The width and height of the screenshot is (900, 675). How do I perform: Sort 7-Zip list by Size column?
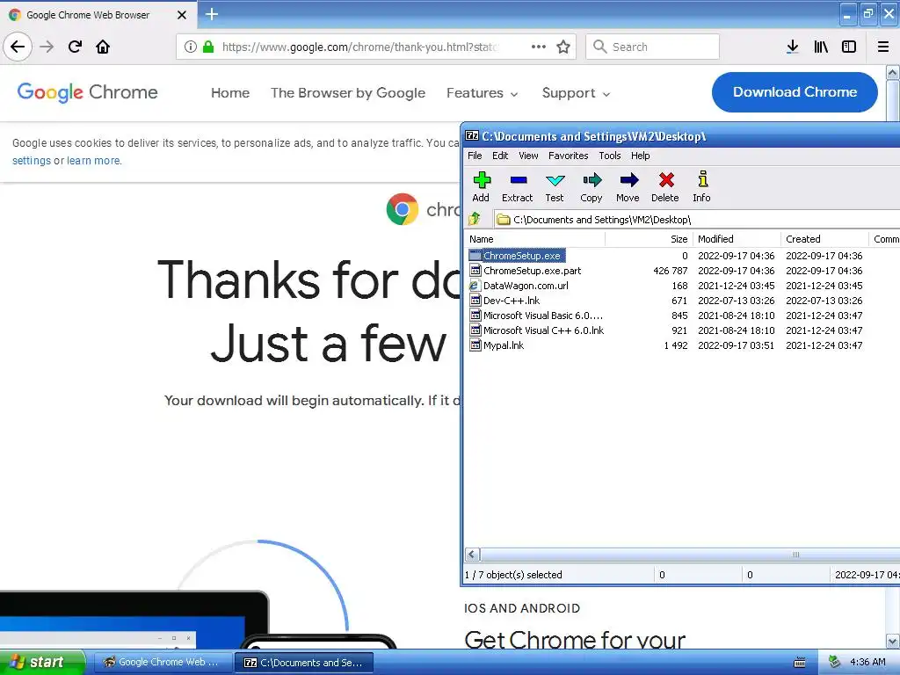[x=649, y=239]
